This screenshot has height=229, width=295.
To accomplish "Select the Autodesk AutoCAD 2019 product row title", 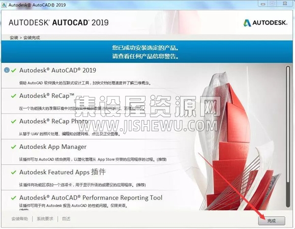I will 58,70.
